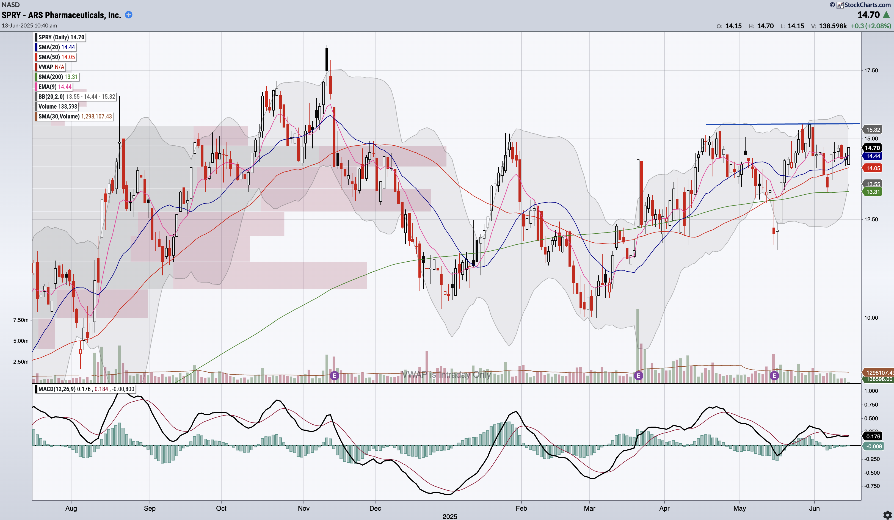
Task: Click the SMA(30,Volume) legend entry
Action: coord(74,116)
